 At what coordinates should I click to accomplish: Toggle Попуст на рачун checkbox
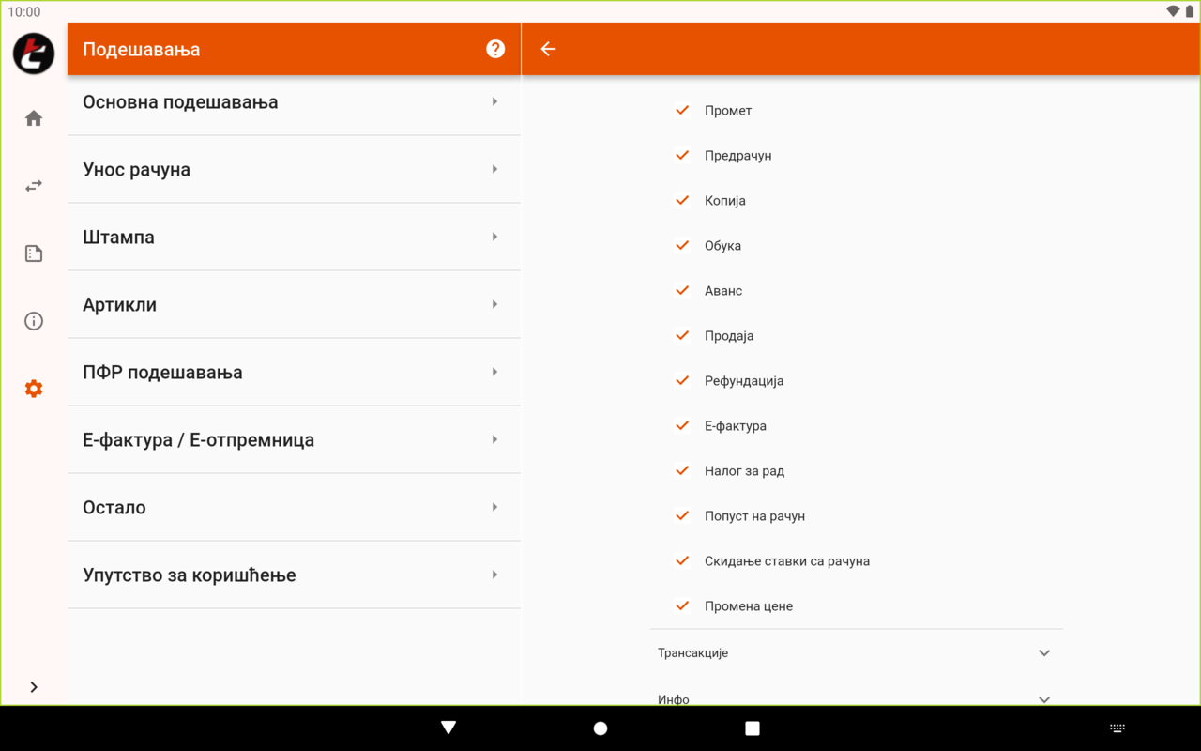(x=682, y=515)
